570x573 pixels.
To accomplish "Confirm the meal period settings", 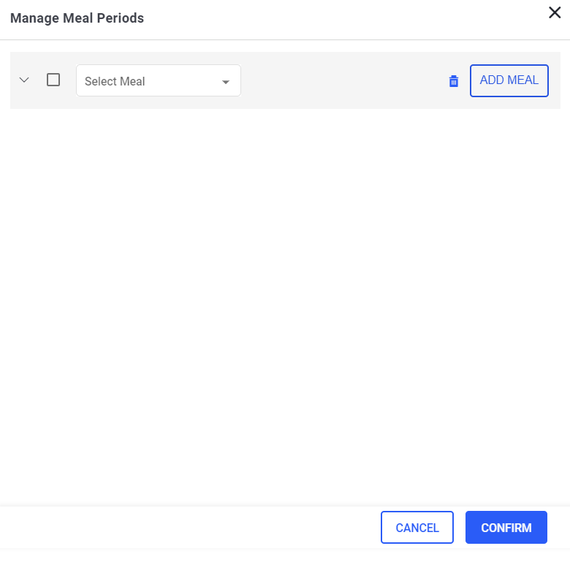I will 506,528.
